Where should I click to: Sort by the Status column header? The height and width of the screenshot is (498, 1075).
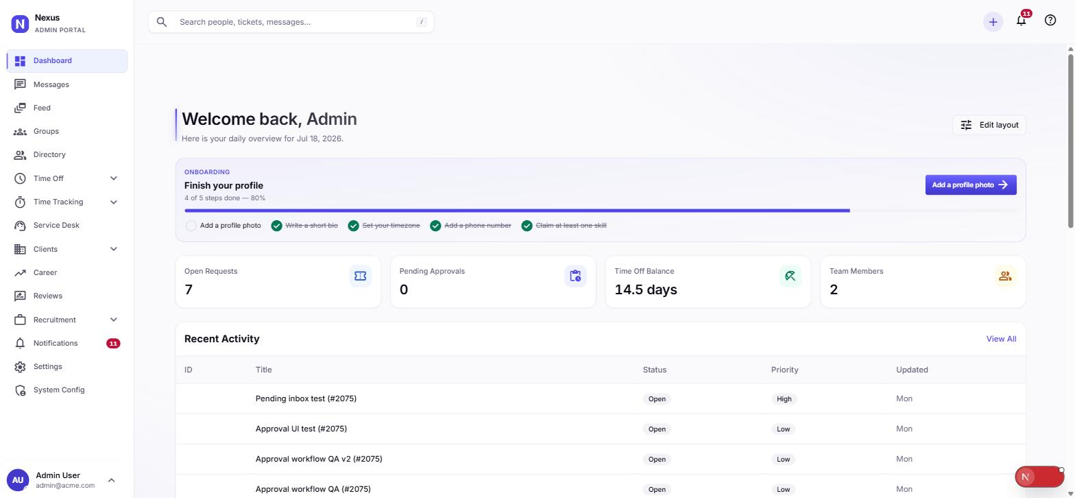[655, 370]
